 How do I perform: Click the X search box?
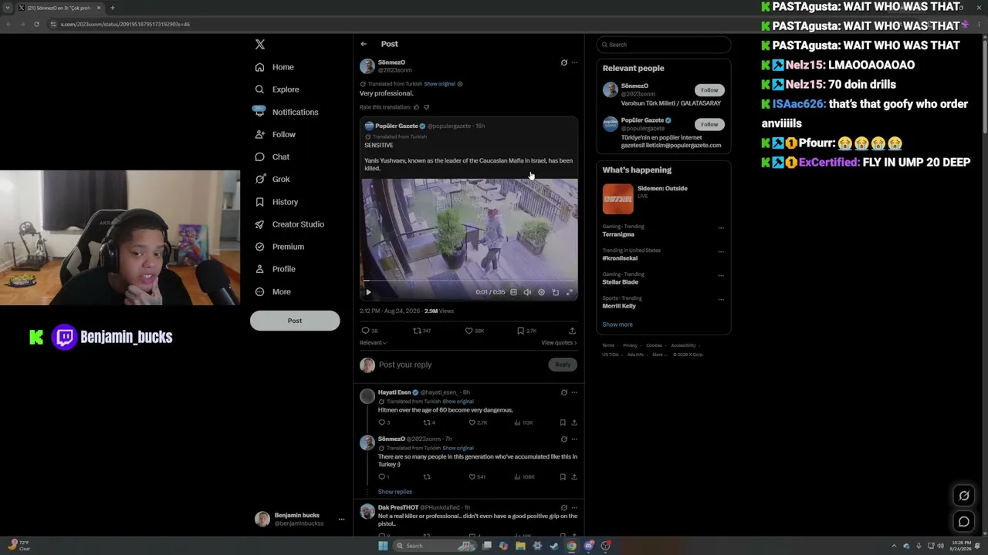664,45
